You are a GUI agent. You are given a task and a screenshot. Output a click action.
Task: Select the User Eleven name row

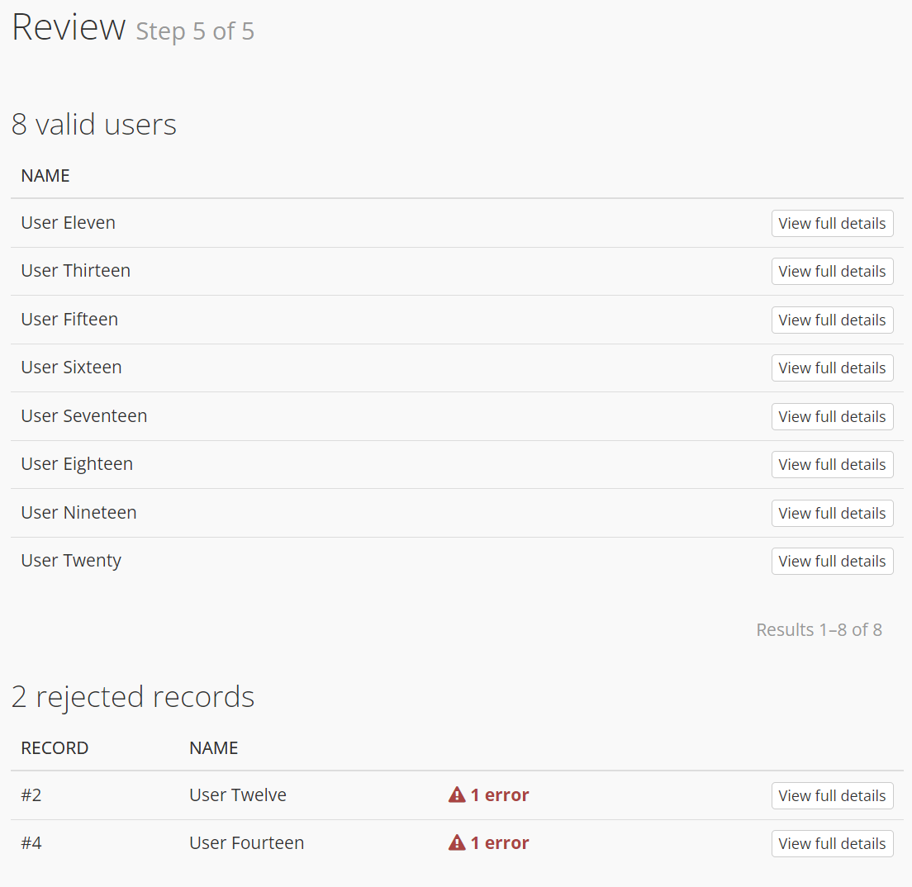point(457,223)
